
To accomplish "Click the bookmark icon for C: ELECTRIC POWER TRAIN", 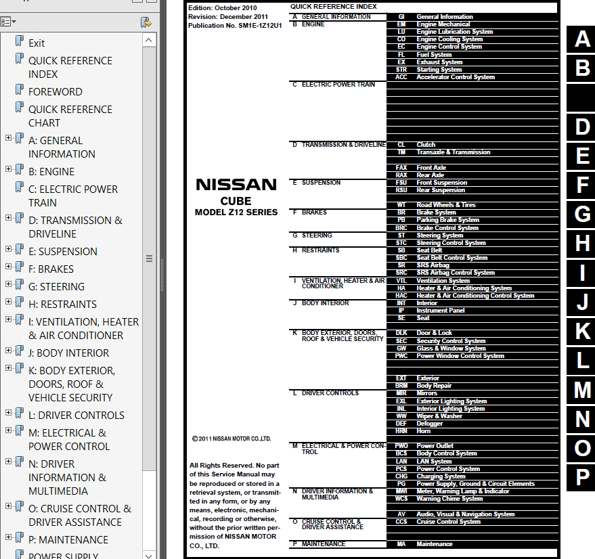I will 20,188.
